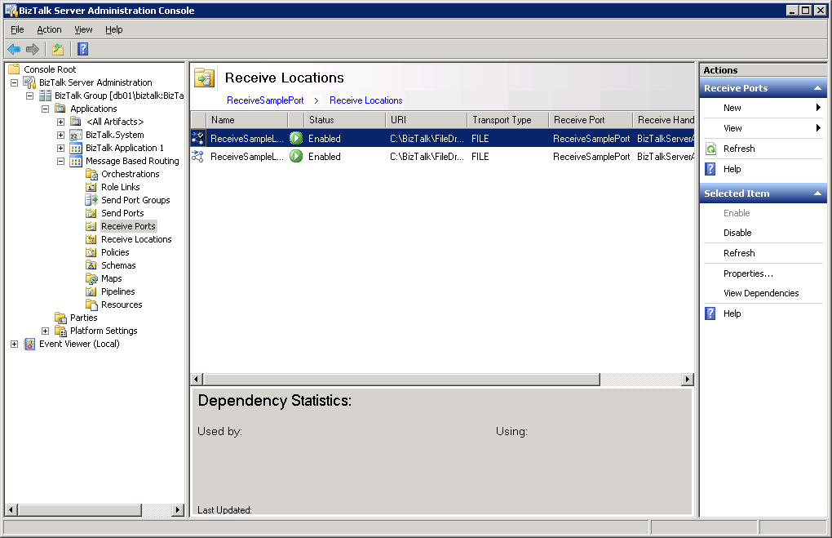Click the BizTalk Server Administration node icon

(x=29, y=82)
